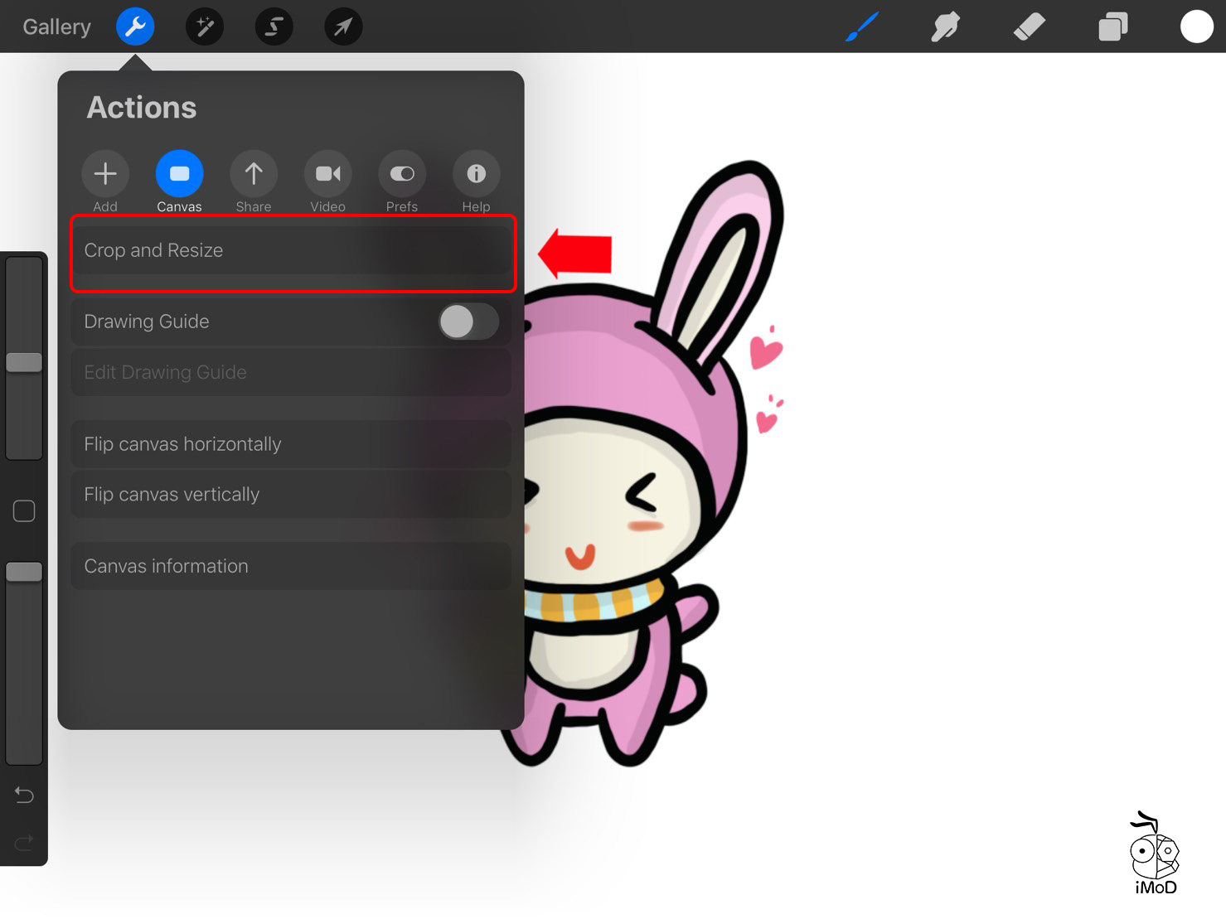Viewport: 1226px width, 919px height.
Task: Open the white color picker circle
Action: point(1196,27)
